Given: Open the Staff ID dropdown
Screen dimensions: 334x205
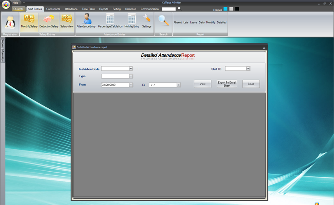Looking at the screenshot, I should click(x=248, y=68).
